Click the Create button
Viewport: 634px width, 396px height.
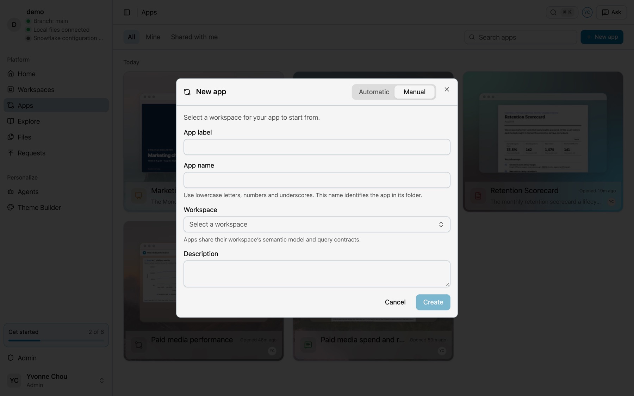(433, 302)
